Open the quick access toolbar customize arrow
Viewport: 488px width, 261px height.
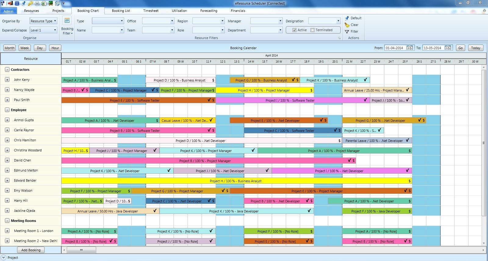click(x=63, y=3)
